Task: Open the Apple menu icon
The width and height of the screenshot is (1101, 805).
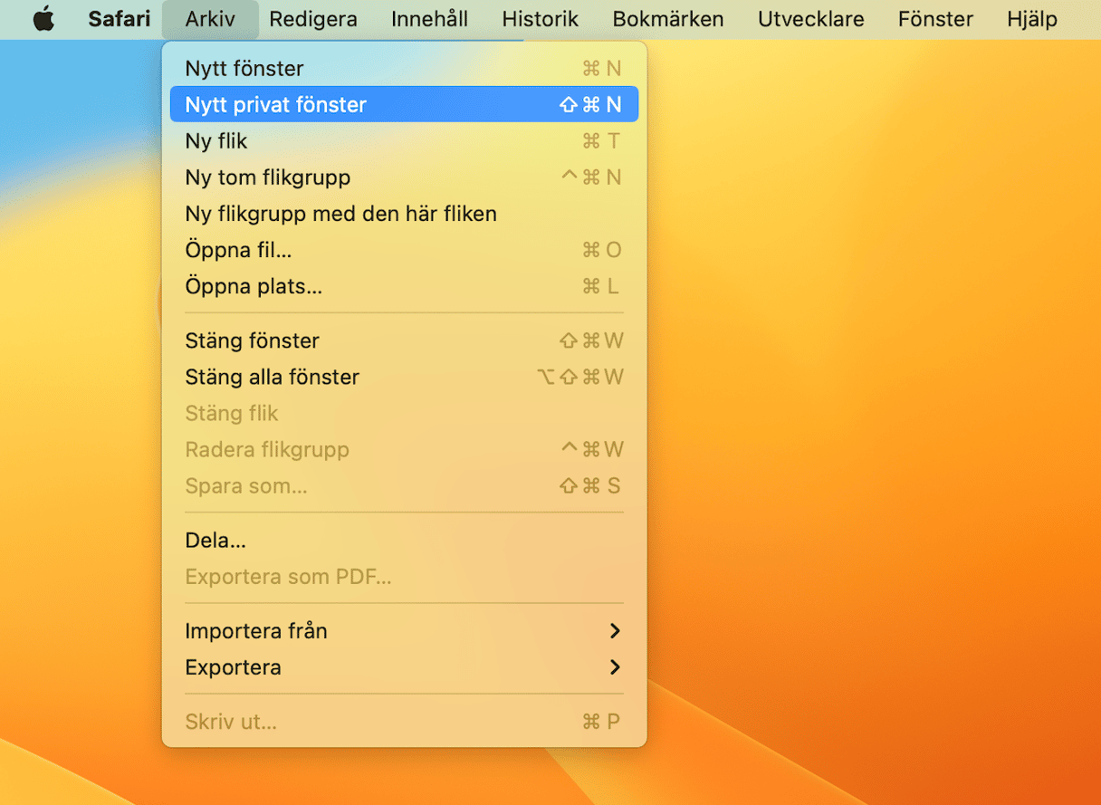Action: 43,19
